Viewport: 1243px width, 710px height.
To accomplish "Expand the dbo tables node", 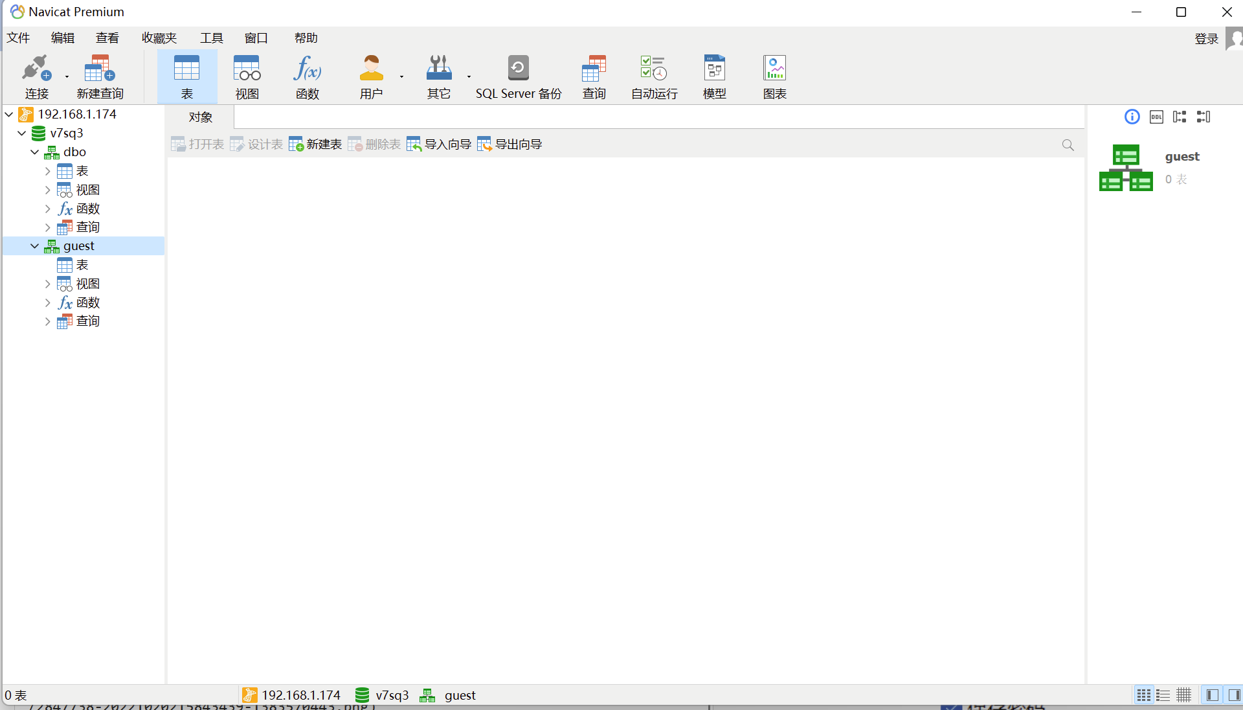I will [47, 171].
